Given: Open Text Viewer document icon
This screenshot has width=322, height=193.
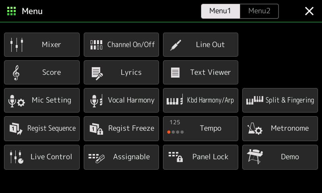Looking at the screenshot, I should point(175,73).
